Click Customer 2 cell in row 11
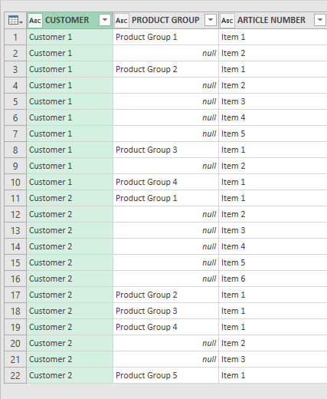This screenshot has height=399, width=327. tap(70, 198)
